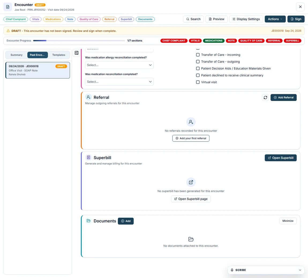The width and height of the screenshot is (308, 278).
Task: Add a document with Add button
Action: 126,221
